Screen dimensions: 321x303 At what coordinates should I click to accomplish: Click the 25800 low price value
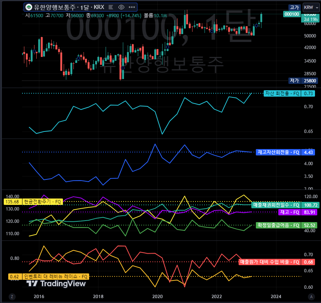click(x=310, y=81)
